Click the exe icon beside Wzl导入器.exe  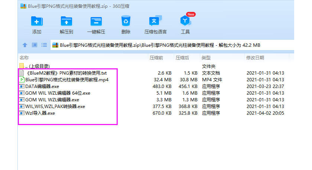tap(22, 113)
